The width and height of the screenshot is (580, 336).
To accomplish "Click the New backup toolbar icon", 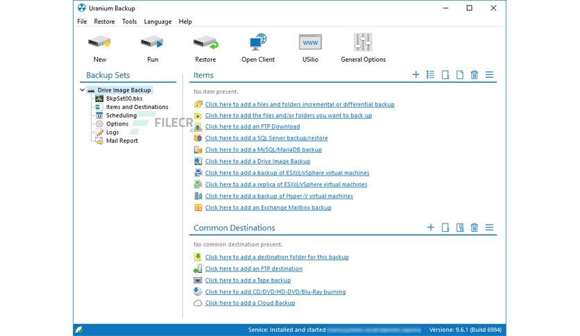I will pyautogui.click(x=99, y=43).
